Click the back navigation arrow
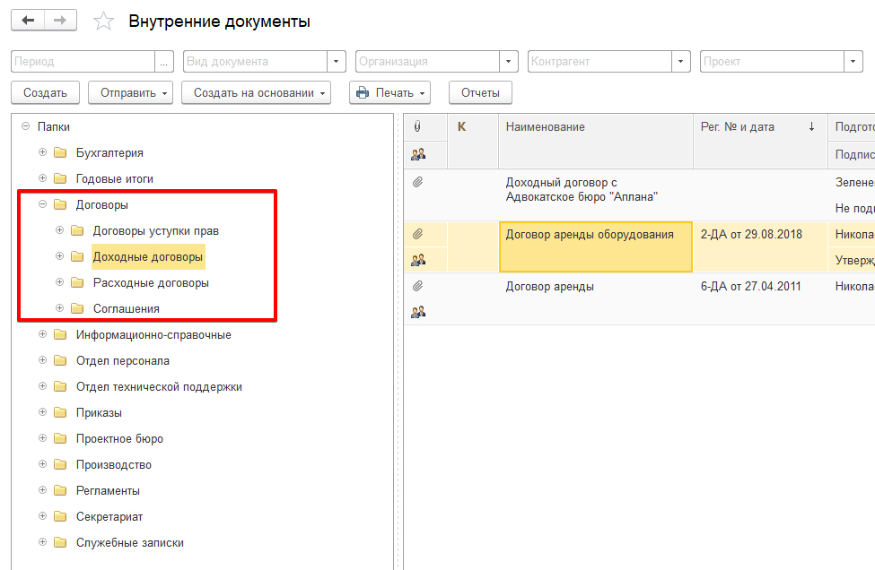The height and width of the screenshot is (570, 875). click(28, 20)
